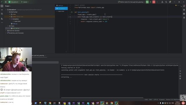The height and width of the screenshot is (105, 186).
Task: Open the Structure tool window icon
Action: (x=2, y=19)
